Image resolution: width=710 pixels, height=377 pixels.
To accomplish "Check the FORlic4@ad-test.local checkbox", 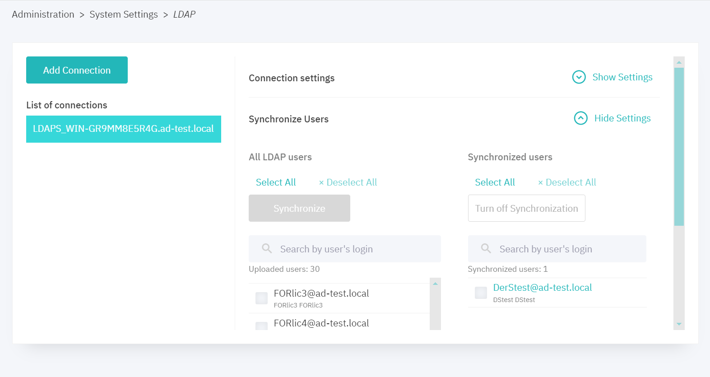I will [x=261, y=326].
